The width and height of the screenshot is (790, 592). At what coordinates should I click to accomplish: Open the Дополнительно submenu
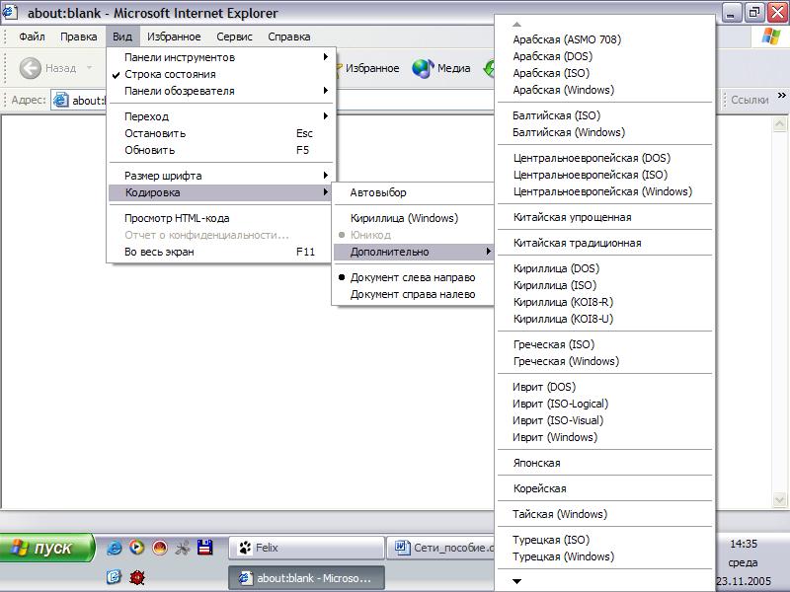[x=413, y=252]
